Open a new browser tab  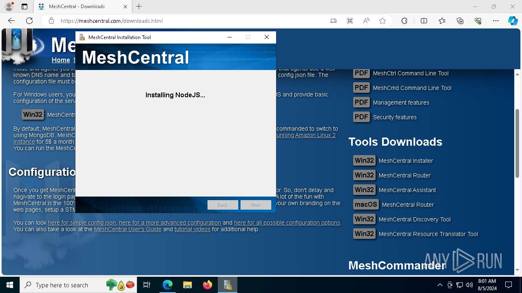[x=139, y=7]
